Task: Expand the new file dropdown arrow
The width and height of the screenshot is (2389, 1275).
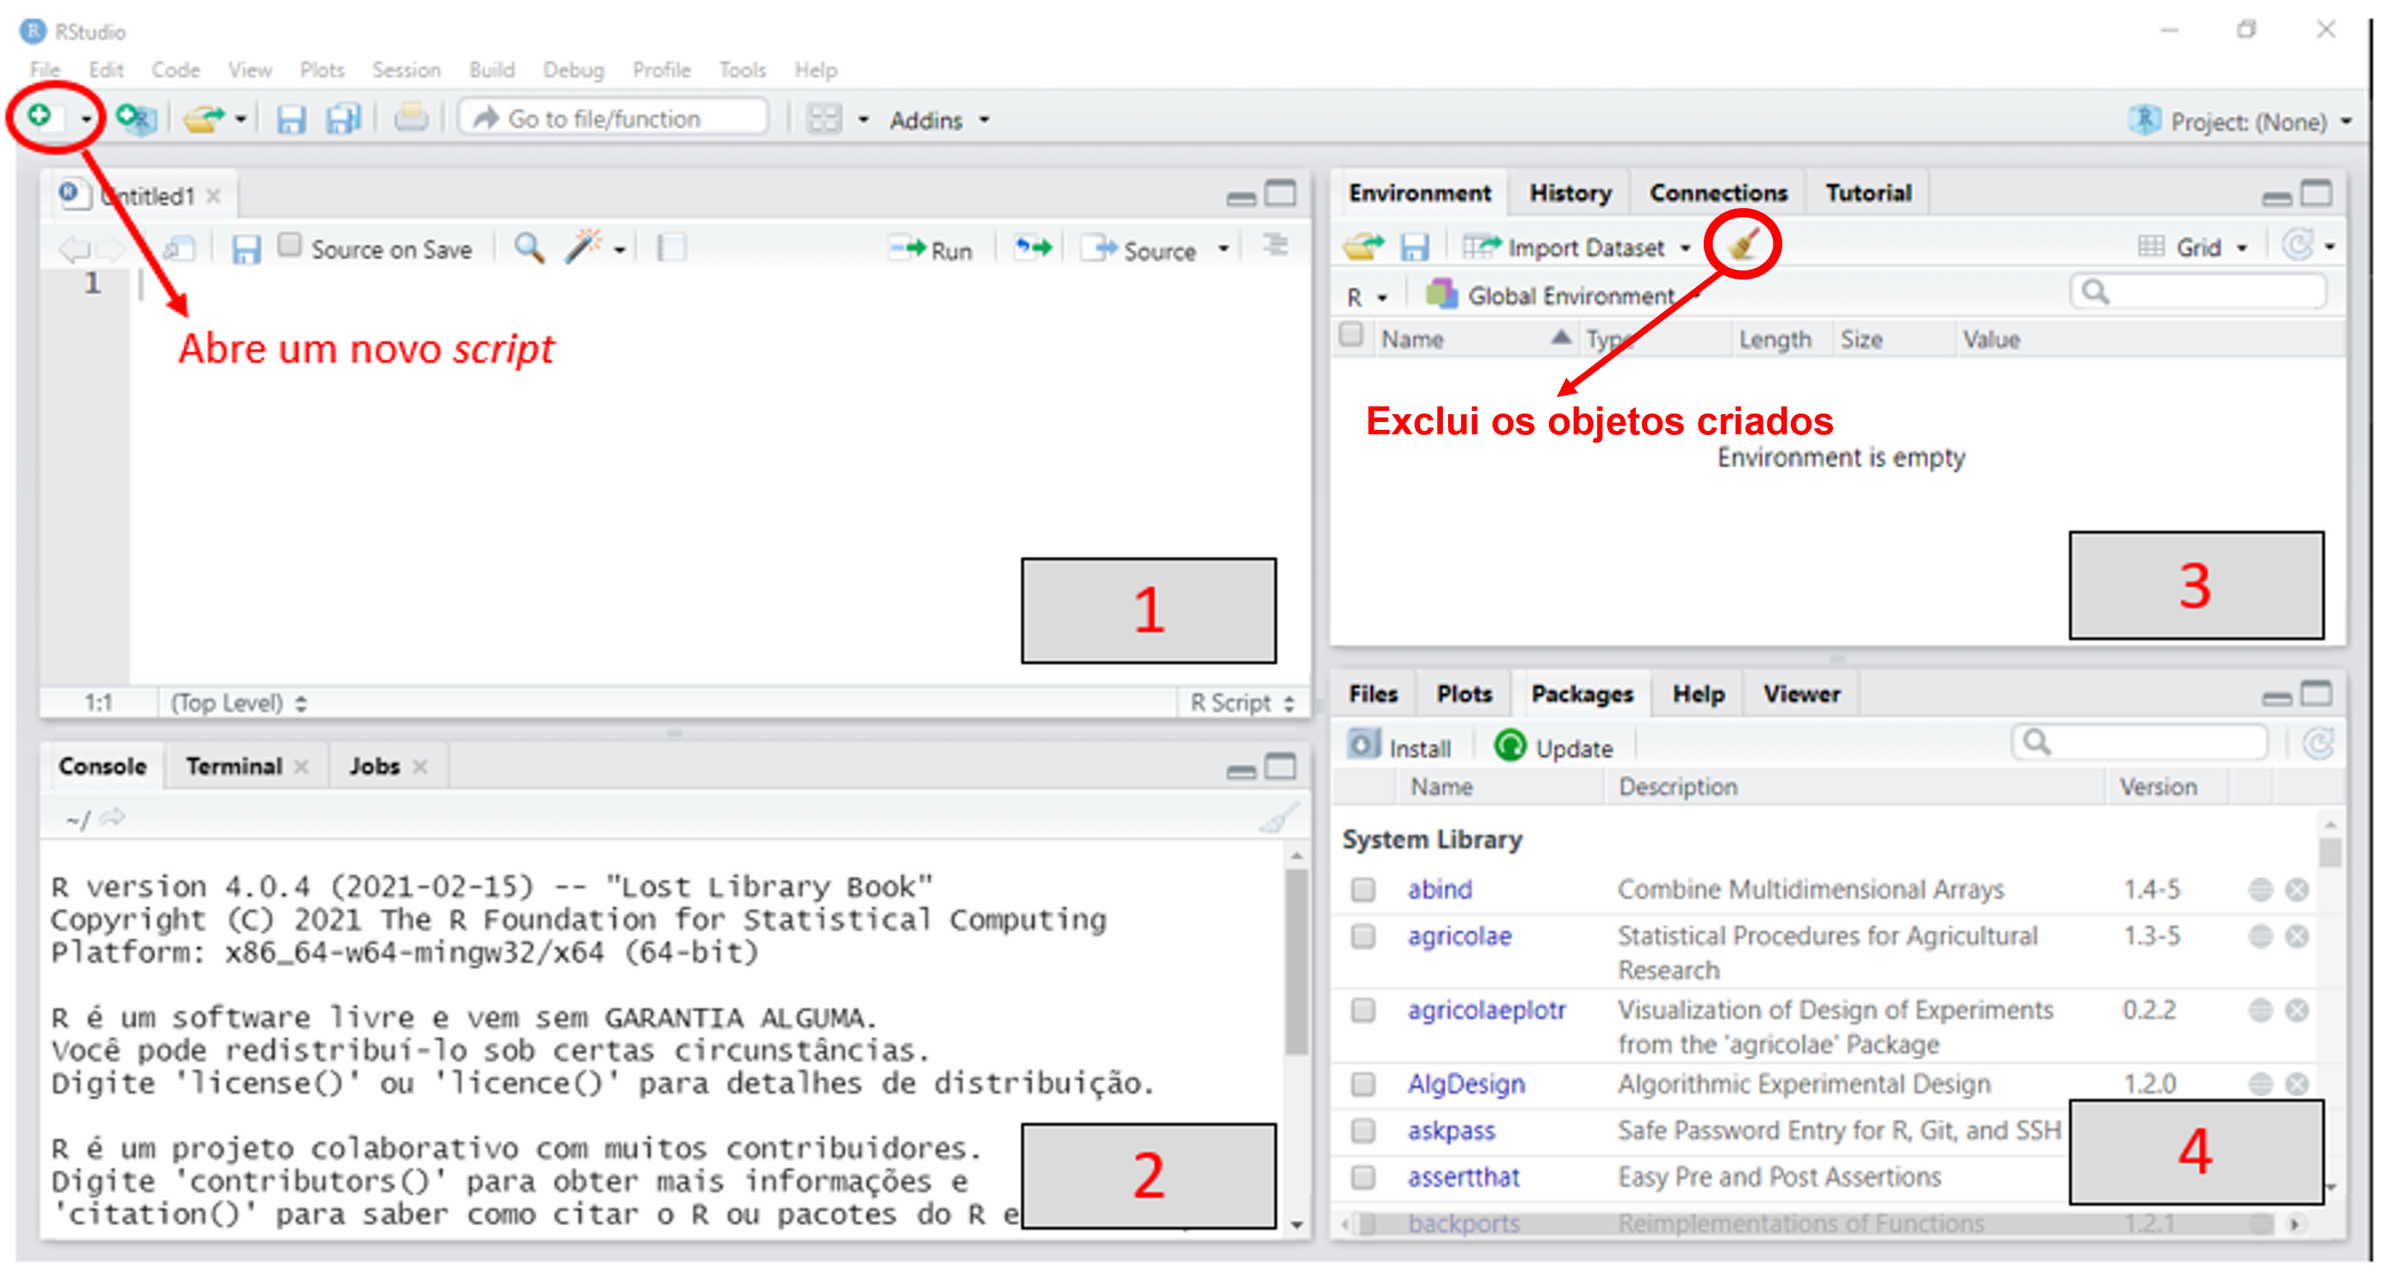Action: point(85,120)
